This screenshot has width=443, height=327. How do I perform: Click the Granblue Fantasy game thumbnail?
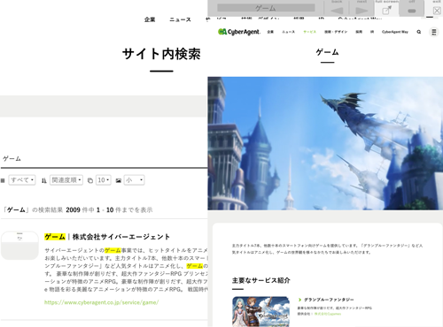[260, 312]
